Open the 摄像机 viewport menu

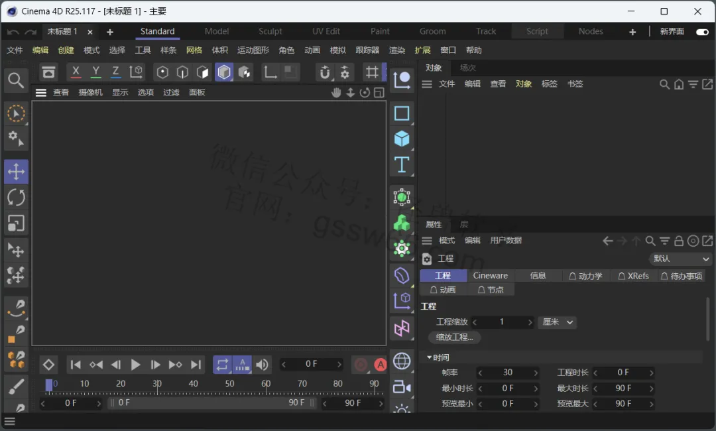click(x=90, y=93)
